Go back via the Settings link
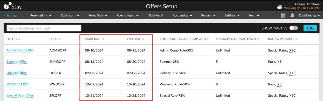Viewport: 323px width, 101px height. tap(10, 15)
